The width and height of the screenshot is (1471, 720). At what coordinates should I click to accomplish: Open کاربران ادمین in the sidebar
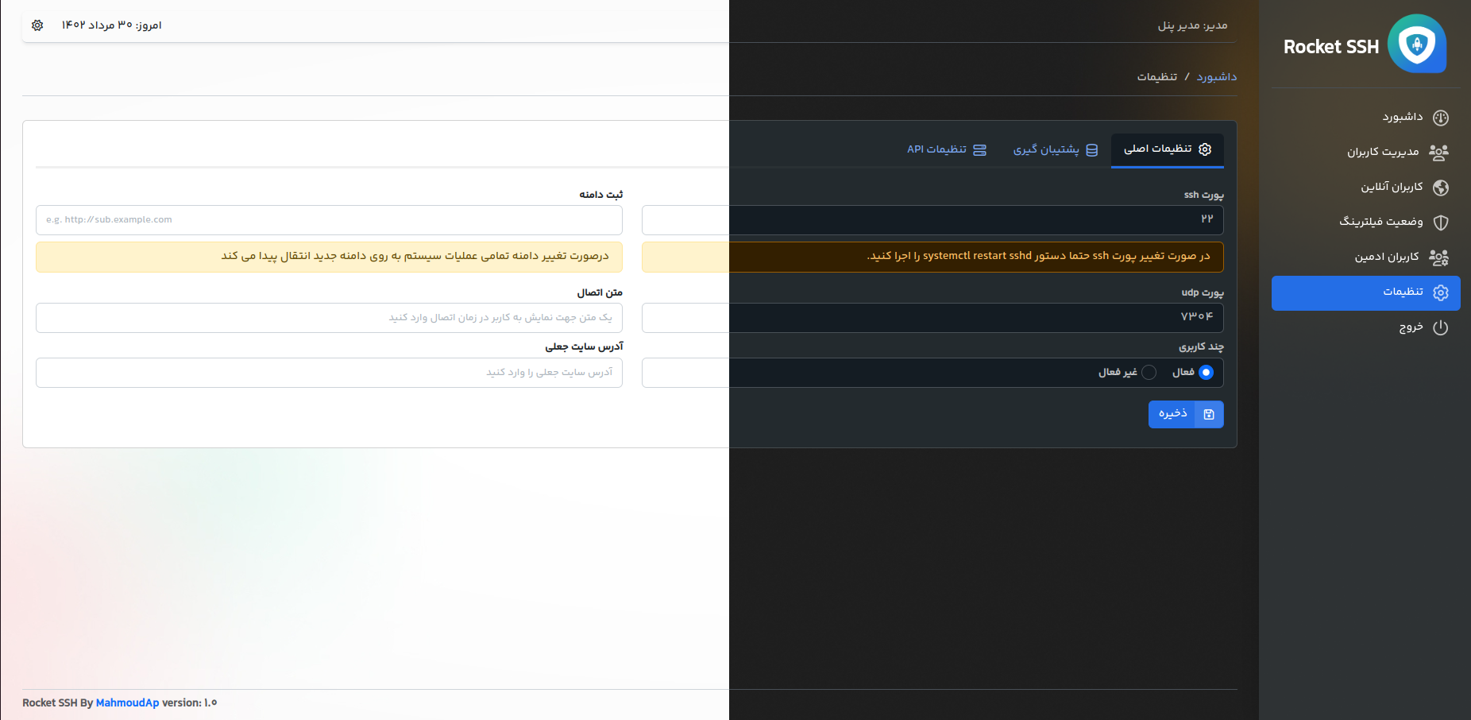point(1365,257)
